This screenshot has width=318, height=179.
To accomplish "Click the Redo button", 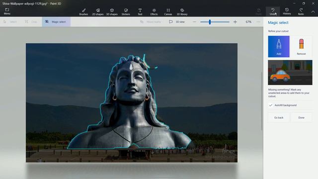I will pos(301,11).
